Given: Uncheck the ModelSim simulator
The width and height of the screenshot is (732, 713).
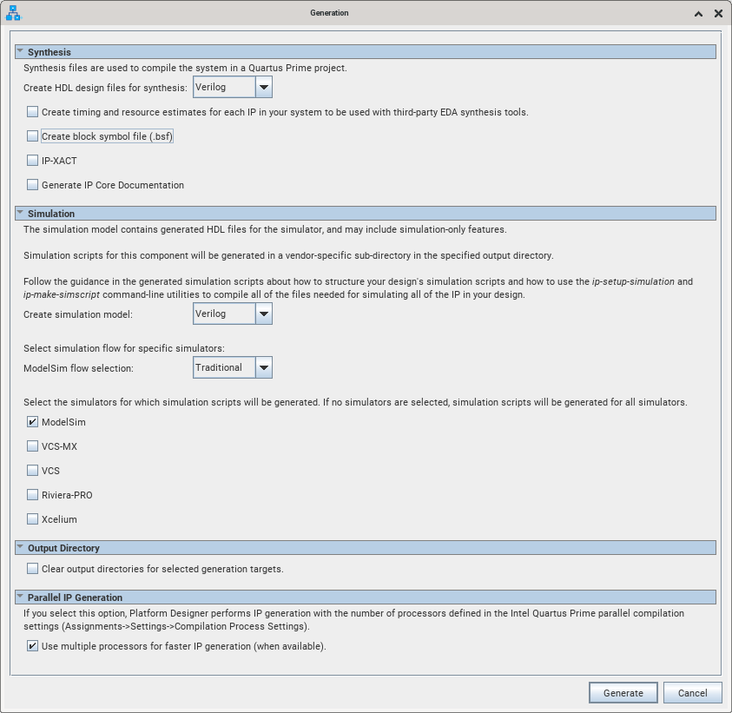Looking at the screenshot, I should (33, 422).
